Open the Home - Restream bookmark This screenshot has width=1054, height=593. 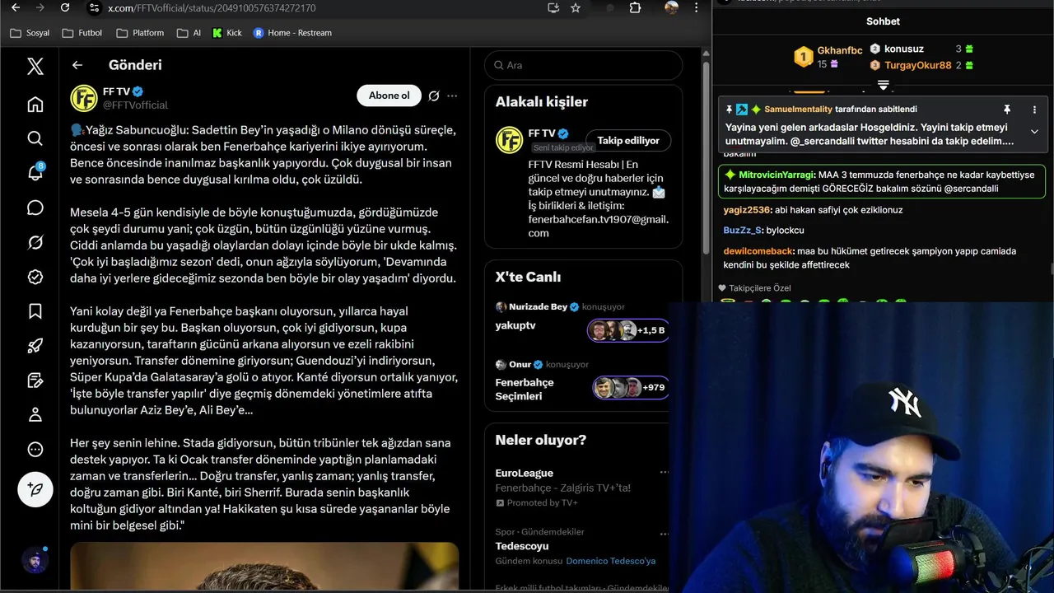pyautogui.click(x=292, y=33)
